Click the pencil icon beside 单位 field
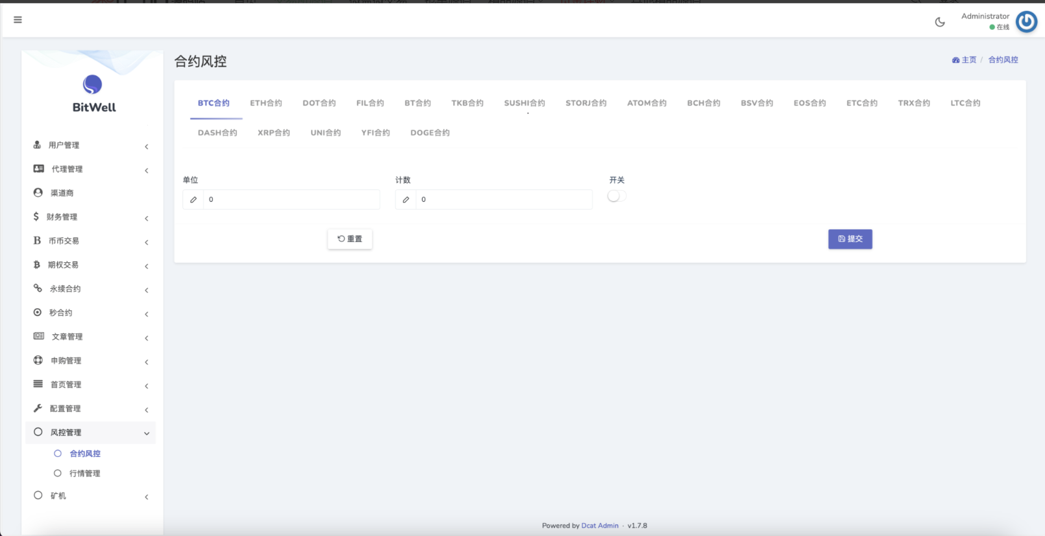This screenshot has width=1045, height=536. [193, 200]
